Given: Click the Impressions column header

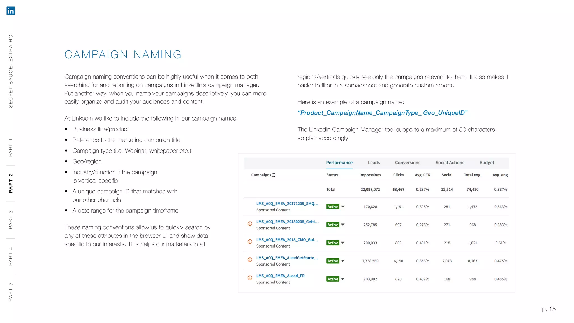Looking at the screenshot, I should tap(370, 175).
